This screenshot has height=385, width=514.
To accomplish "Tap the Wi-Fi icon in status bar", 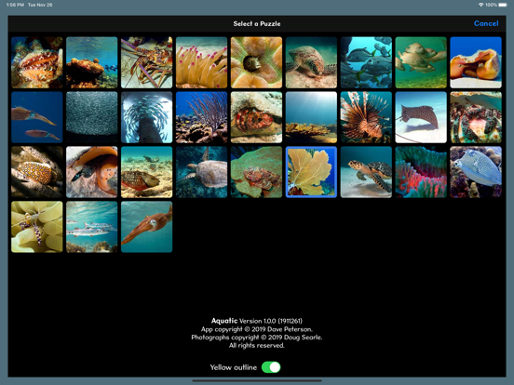I will coord(480,5).
